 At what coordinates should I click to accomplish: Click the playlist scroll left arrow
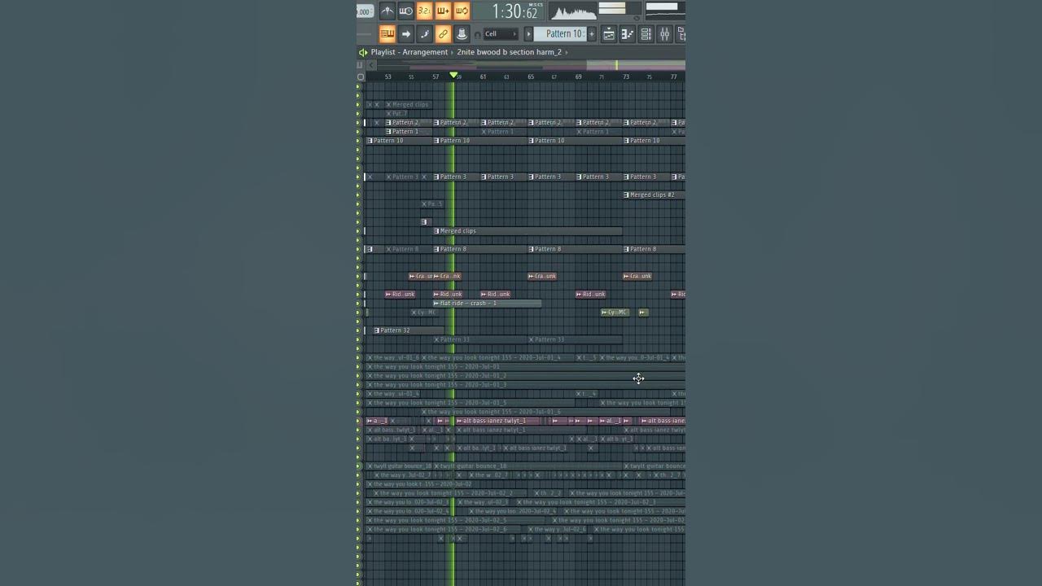pos(371,65)
